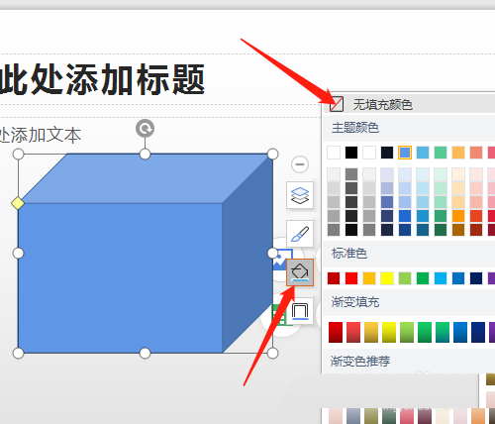Choose the 无填充颜色 option
The image size is (495, 424).
tap(409, 104)
